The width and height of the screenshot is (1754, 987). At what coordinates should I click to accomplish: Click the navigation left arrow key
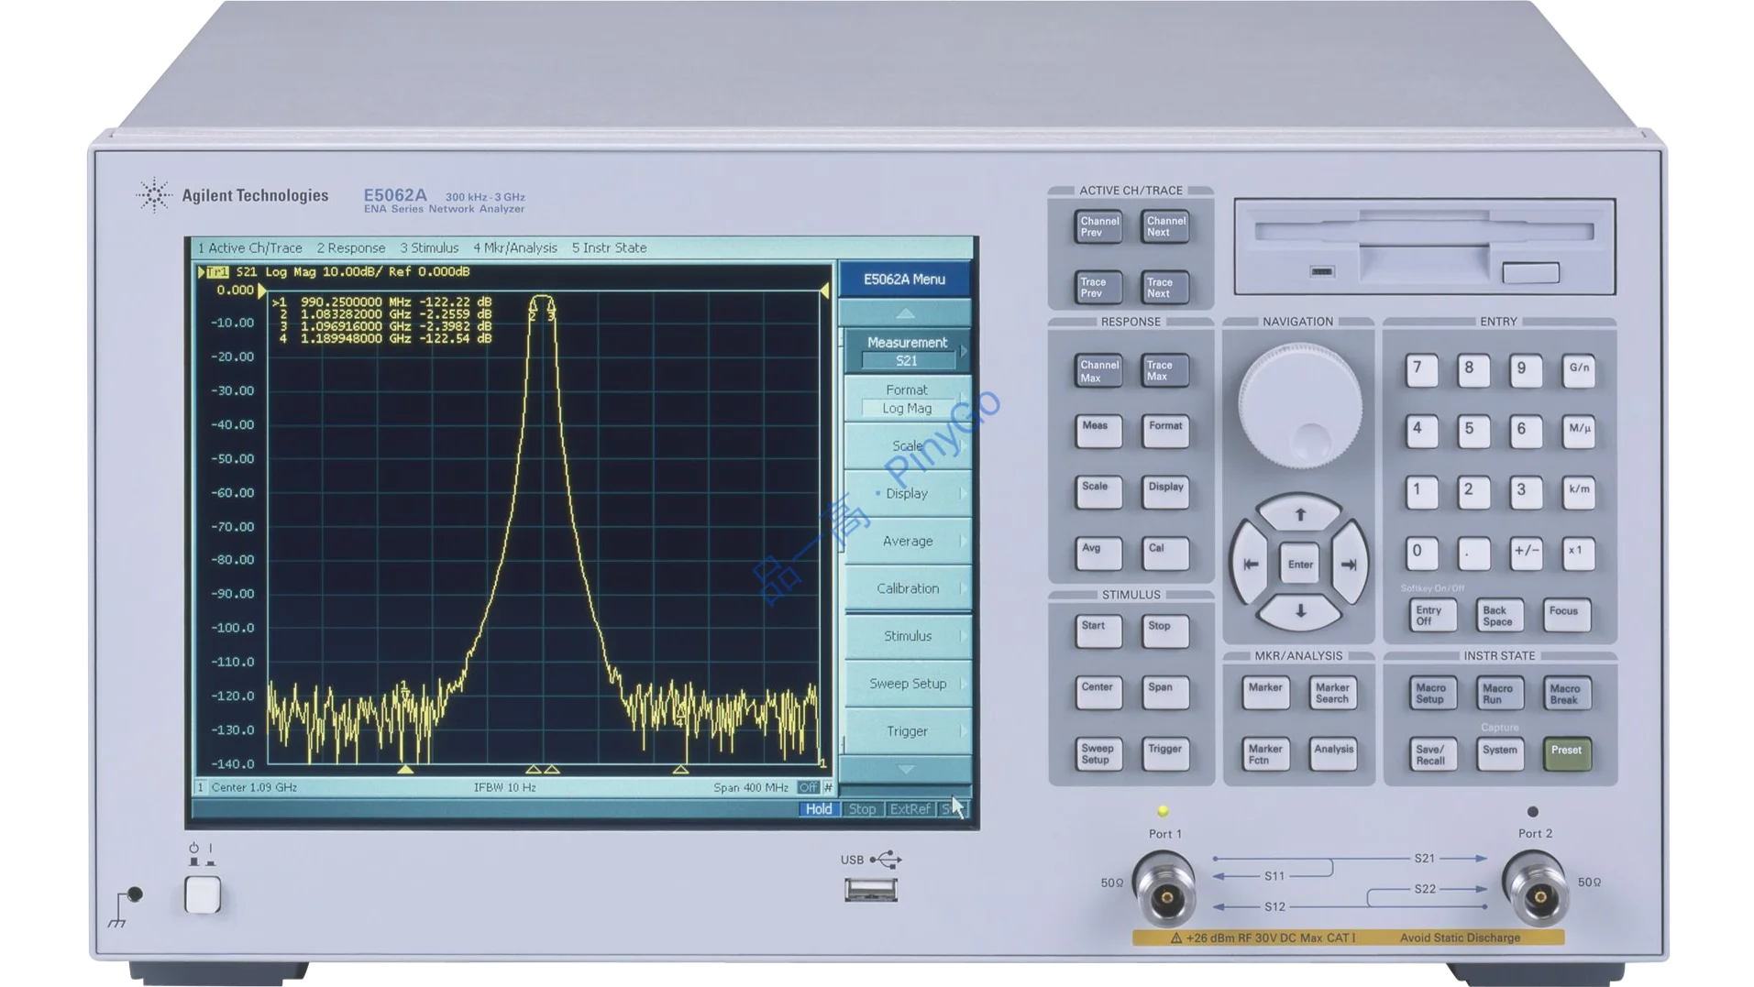point(1249,564)
